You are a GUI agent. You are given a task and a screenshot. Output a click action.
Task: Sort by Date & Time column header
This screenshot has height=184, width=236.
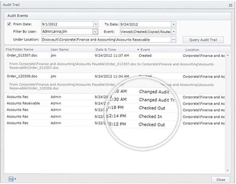117,50
